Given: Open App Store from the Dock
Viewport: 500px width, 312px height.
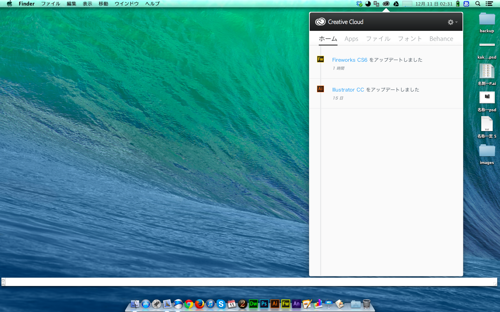Looking at the screenshot, I should point(146,304).
